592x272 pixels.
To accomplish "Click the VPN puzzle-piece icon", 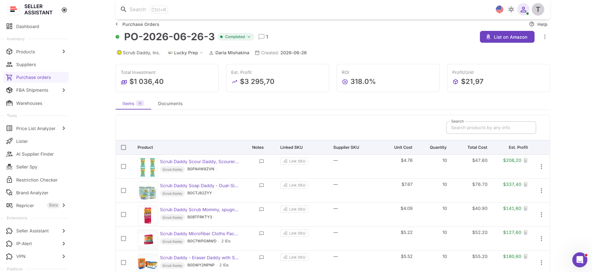I will 10,256.
